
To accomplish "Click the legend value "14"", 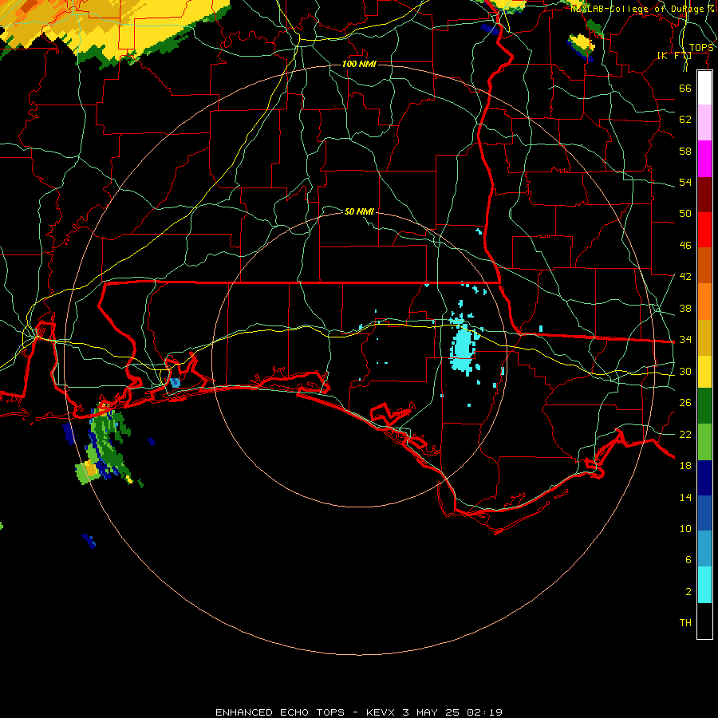I will (x=685, y=497).
